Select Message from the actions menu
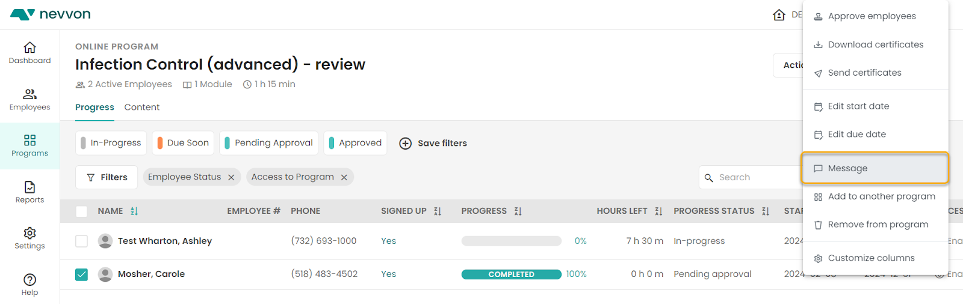963x304 pixels. [x=875, y=168]
